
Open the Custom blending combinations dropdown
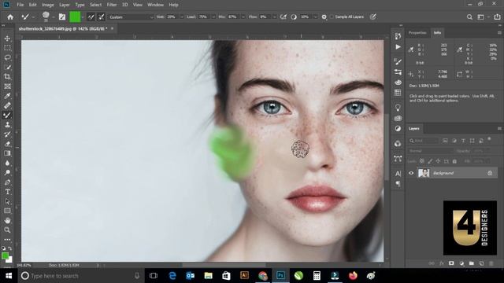(x=131, y=17)
